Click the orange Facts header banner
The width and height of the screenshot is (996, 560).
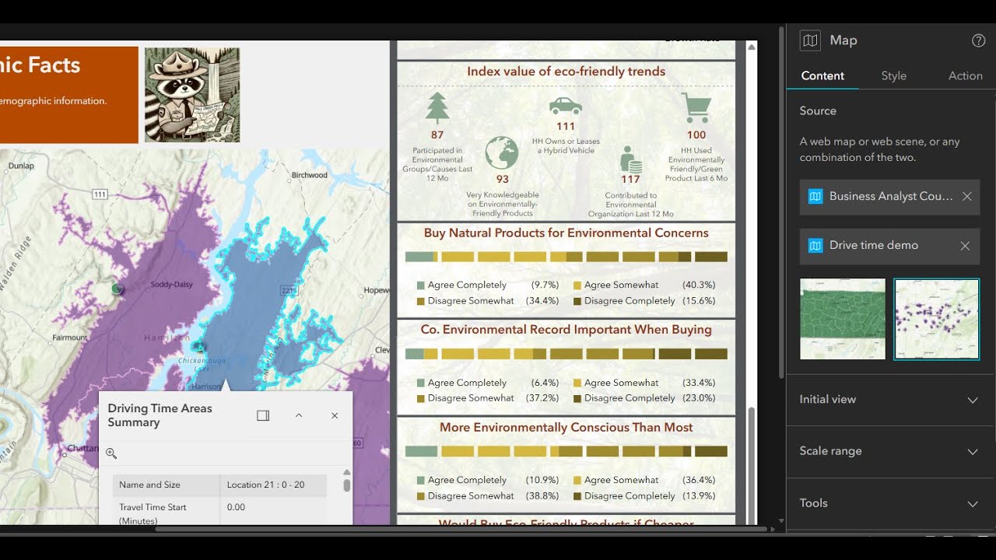tap(69, 95)
